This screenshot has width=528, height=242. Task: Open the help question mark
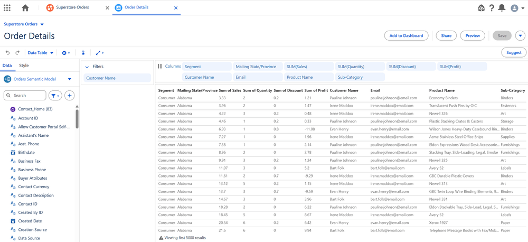tap(492, 8)
